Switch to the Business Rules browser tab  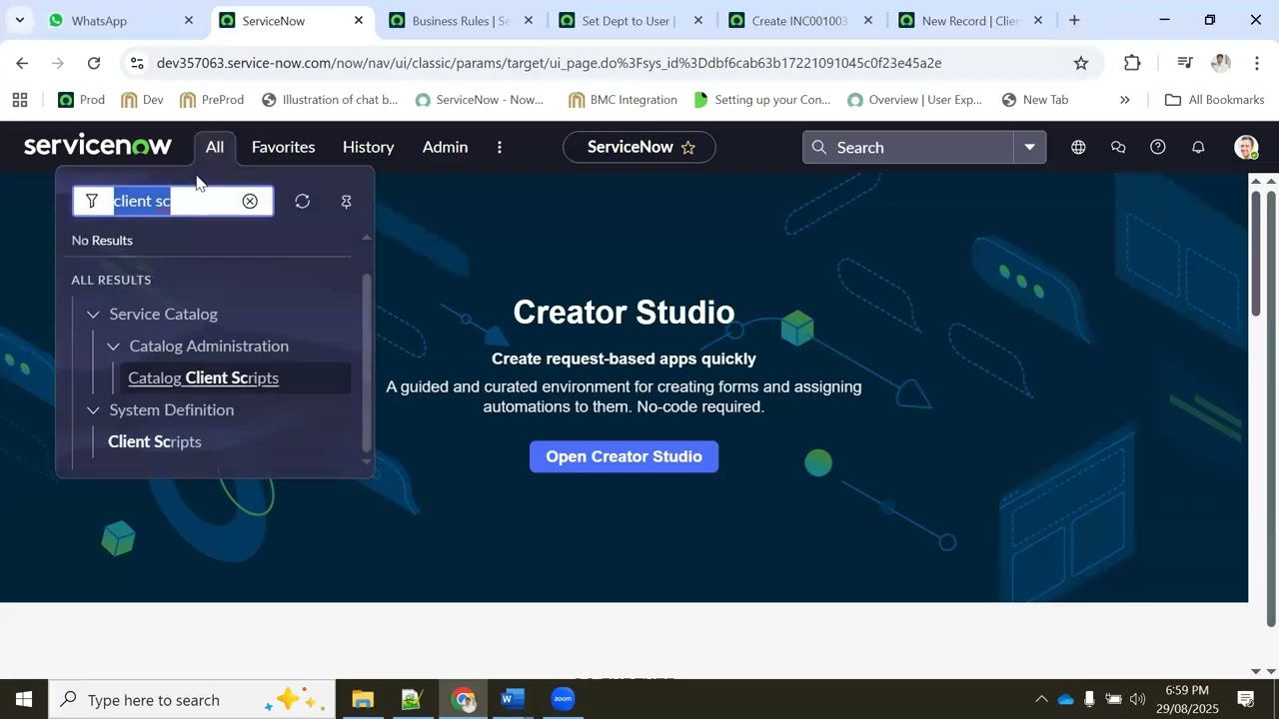(461, 20)
